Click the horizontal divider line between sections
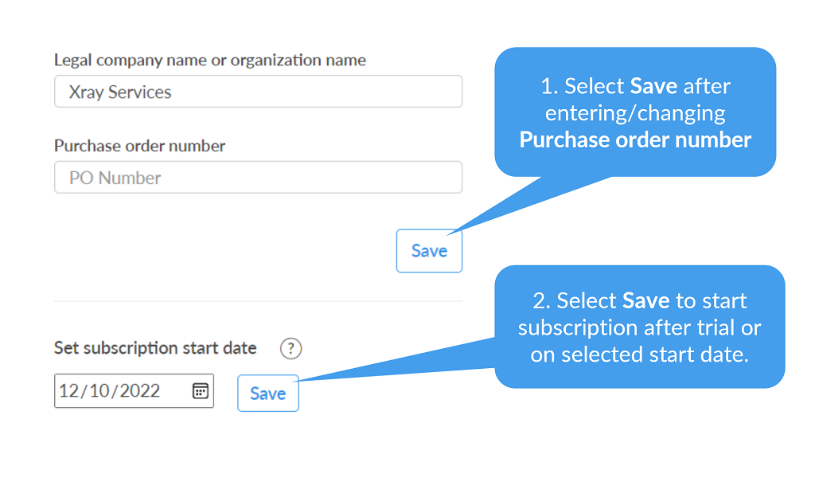This screenshot has width=815, height=478. point(258,301)
